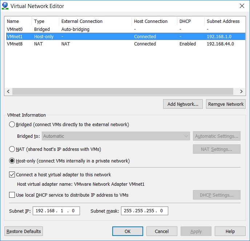Image resolution: width=250 pixels, height=241 pixels.
Task: Click the left arrow of horizontal scrollbar
Action: (x=8, y=91)
